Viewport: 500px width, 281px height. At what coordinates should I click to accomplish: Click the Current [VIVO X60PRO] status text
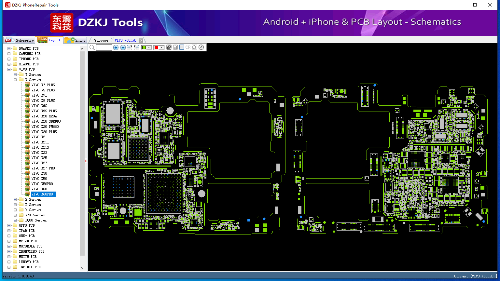(476, 276)
